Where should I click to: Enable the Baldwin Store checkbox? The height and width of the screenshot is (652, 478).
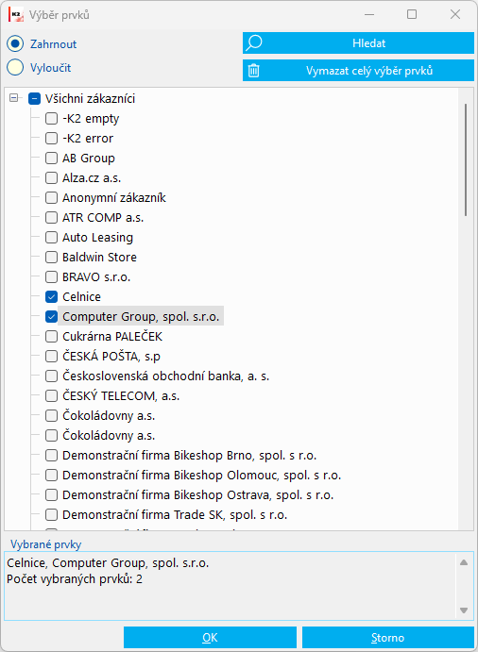tap(51, 258)
